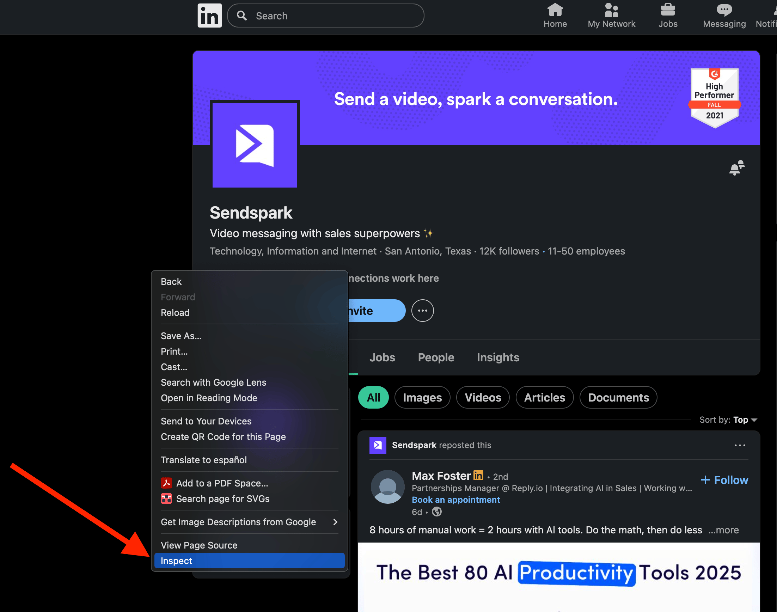Open the AI Productivity Tools post image
The width and height of the screenshot is (777, 612).
pyautogui.click(x=558, y=577)
